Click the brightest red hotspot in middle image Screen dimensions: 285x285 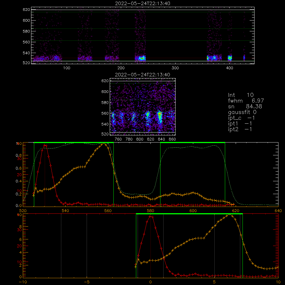(160, 114)
